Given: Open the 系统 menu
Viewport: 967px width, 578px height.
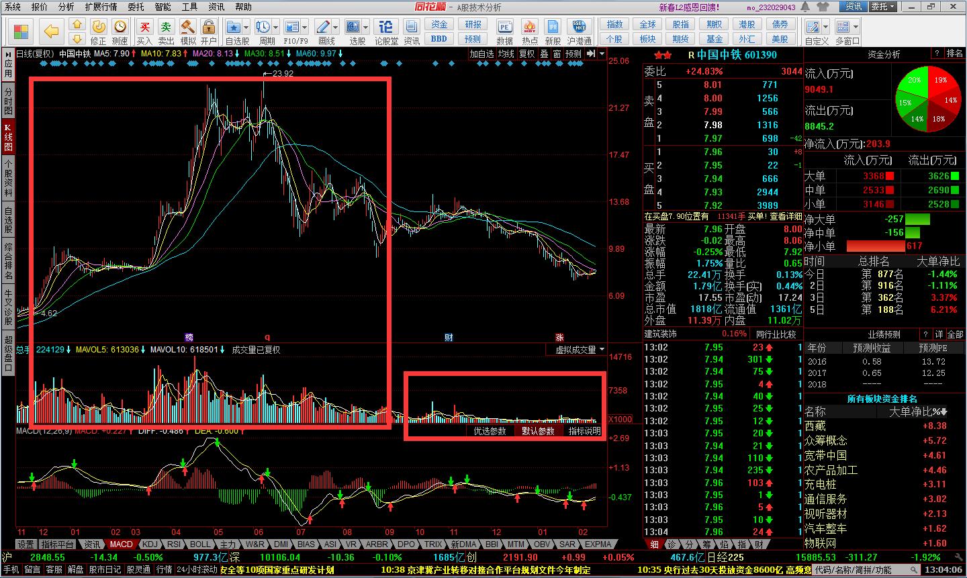Looking at the screenshot, I should pyautogui.click(x=12, y=7).
